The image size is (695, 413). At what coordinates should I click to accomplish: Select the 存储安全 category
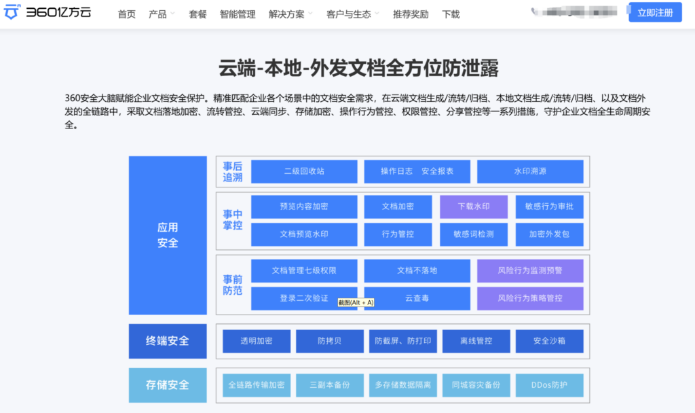tap(168, 384)
